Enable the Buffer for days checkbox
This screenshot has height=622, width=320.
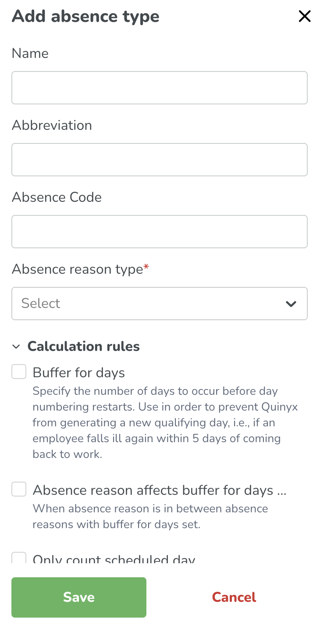pos(19,372)
